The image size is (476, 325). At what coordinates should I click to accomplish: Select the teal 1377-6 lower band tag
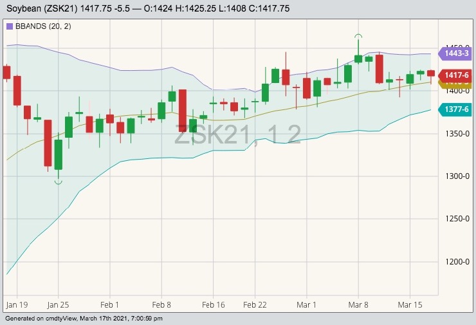[456, 110]
